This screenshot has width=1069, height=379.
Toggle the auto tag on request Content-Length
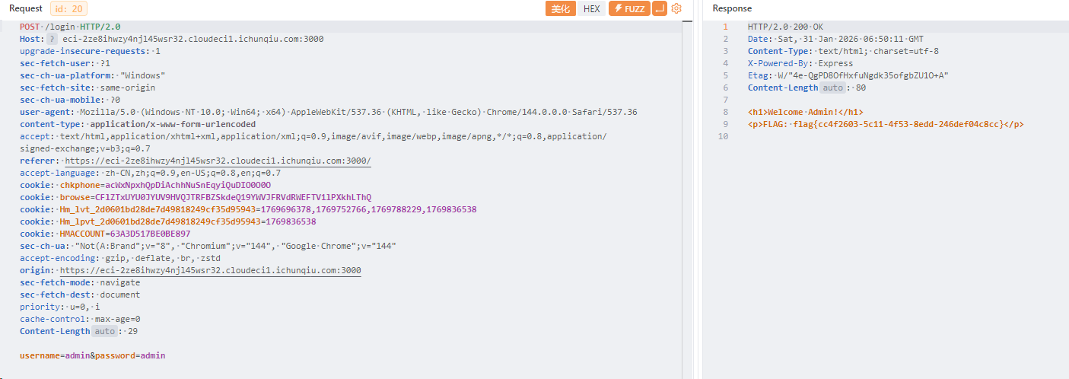pyautogui.click(x=106, y=331)
